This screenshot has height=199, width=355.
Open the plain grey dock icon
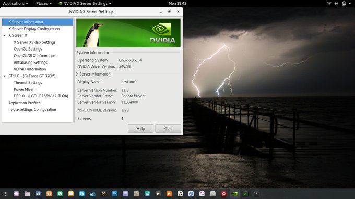pos(212,194)
